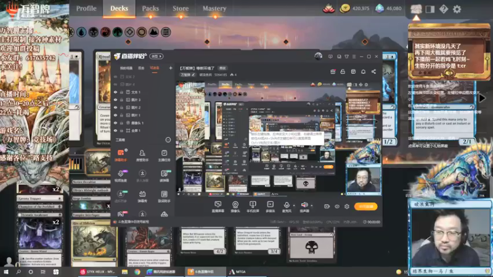Screen dimensions: 493x277
Task: Expand speaker options arrow
Action: (x=312, y=206)
